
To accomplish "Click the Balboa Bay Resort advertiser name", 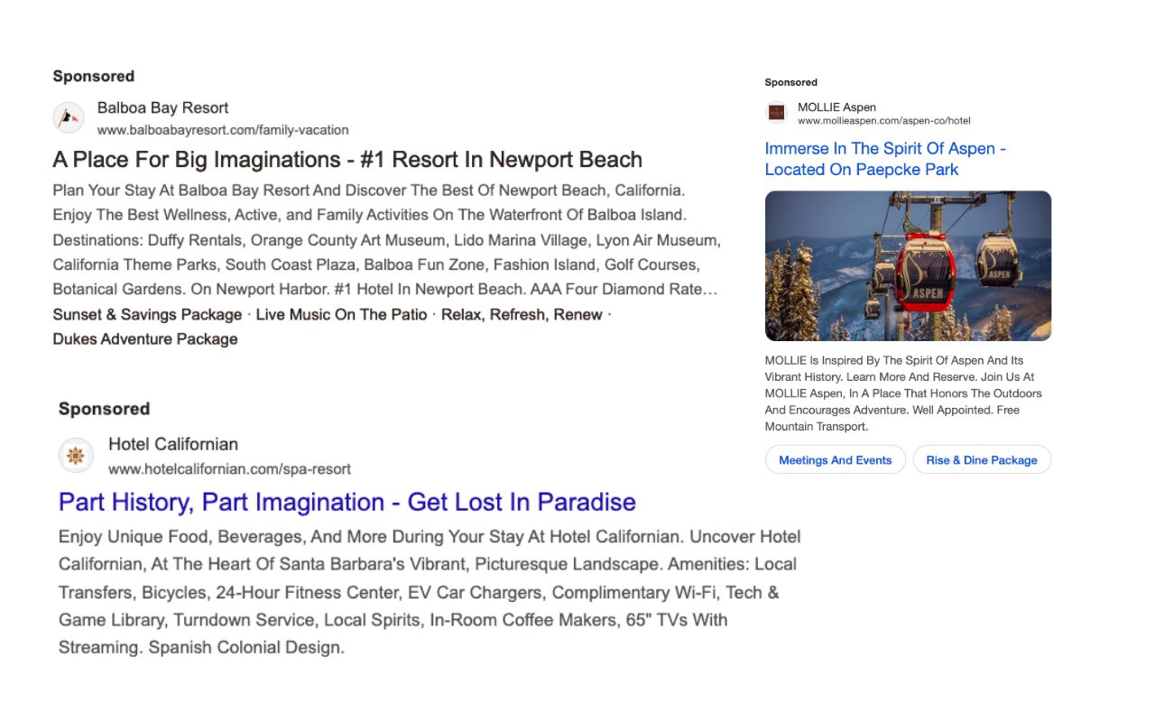I will click(x=162, y=108).
